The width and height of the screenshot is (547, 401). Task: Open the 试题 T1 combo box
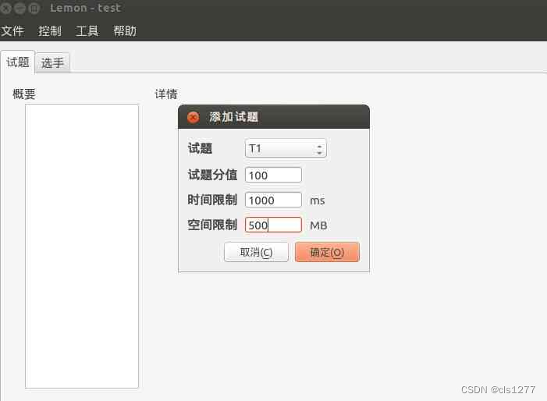(x=286, y=148)
